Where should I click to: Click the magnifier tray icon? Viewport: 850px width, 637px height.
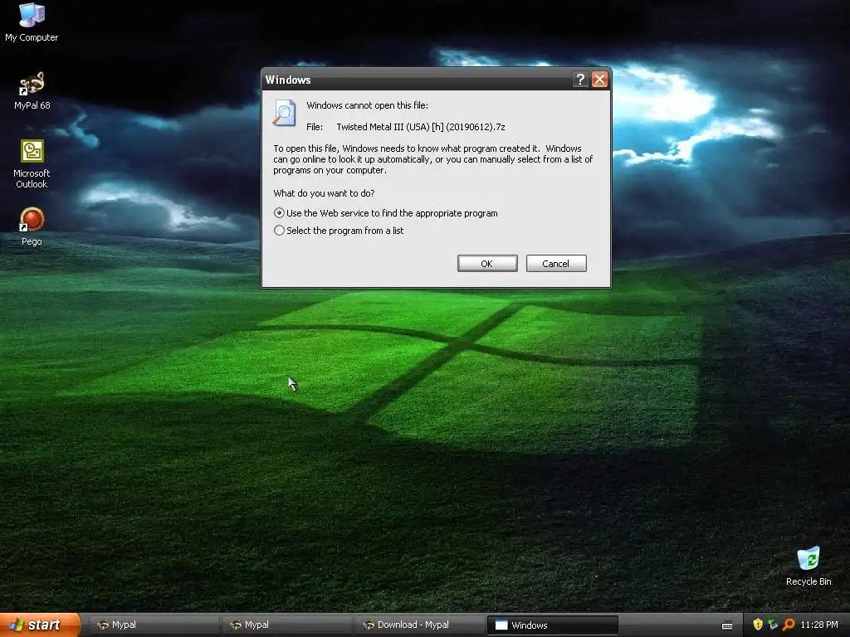point(789,625)
